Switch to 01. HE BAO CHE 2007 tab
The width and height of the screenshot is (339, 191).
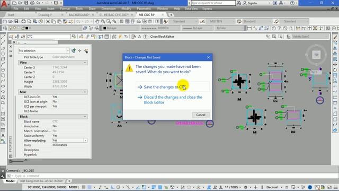pos(114,15)
